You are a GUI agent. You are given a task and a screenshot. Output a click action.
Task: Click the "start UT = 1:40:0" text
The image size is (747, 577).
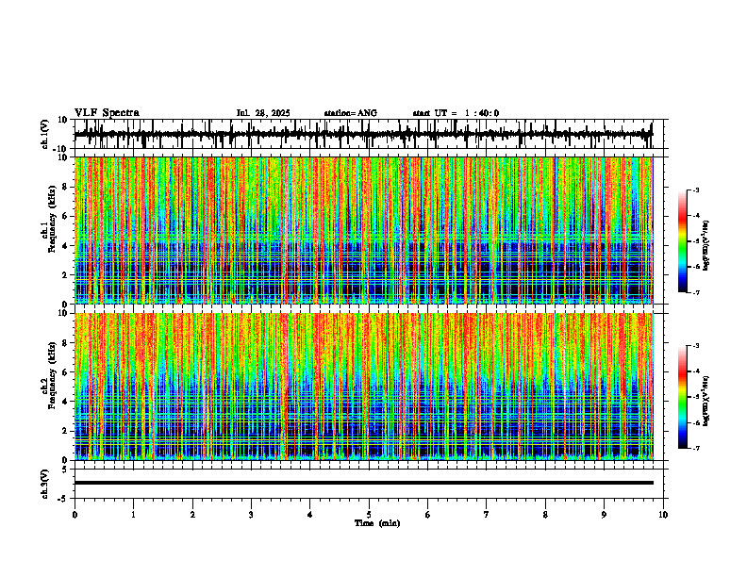click(x=456, y=113)
